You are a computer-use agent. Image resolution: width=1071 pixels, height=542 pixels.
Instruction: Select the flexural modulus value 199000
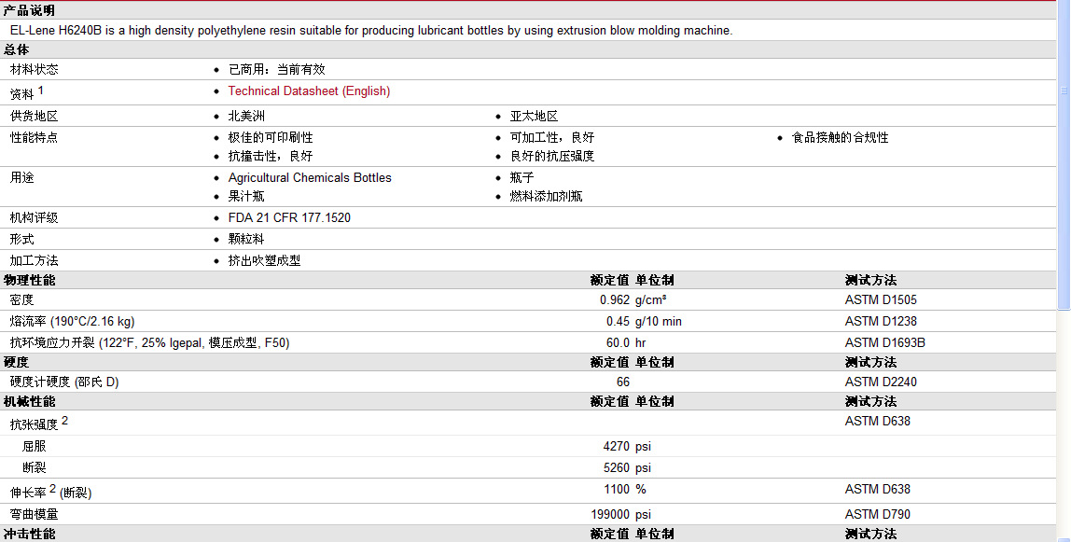610,514
